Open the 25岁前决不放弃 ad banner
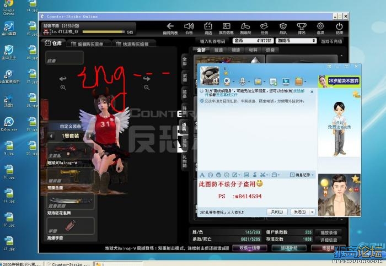This screenshot has height=266, width=386. pyautogui.click(x=339, y=81)
